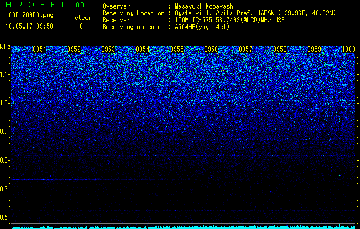
Task: Click the 0953 time marker
Action: tap(108, 49)
